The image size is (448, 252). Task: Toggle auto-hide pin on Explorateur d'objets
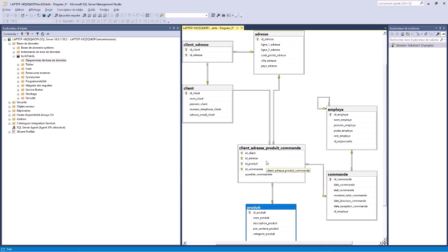coord(174,28)
